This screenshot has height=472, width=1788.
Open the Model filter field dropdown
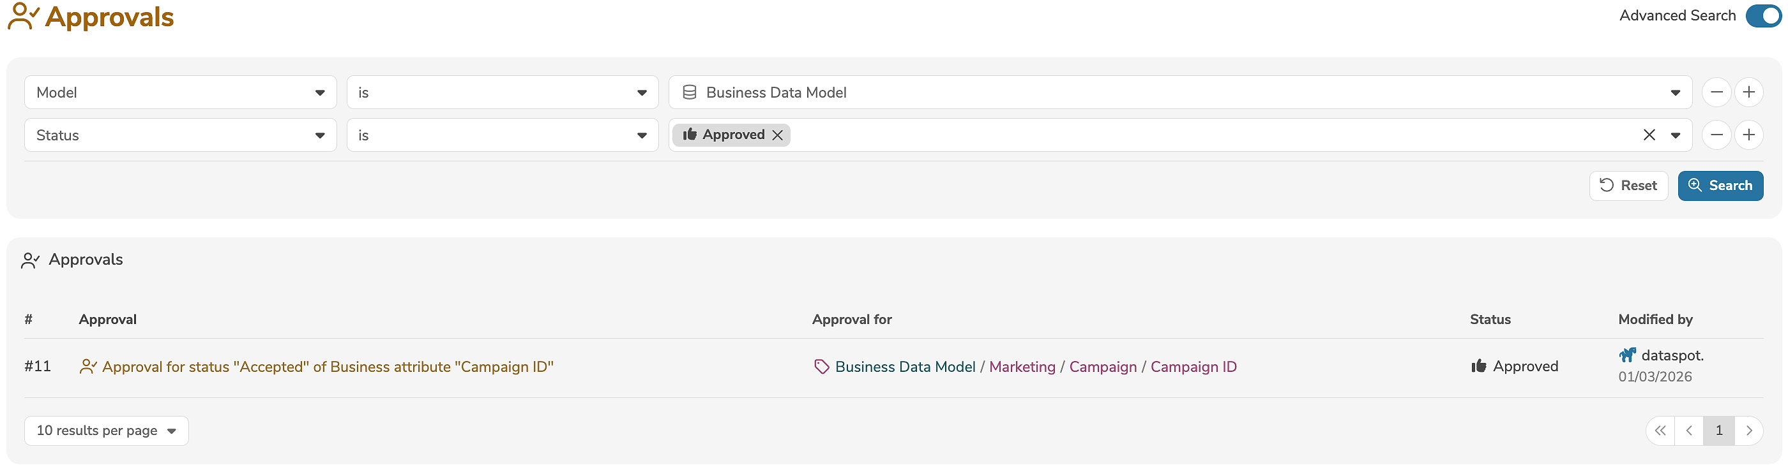coord(180,92)
